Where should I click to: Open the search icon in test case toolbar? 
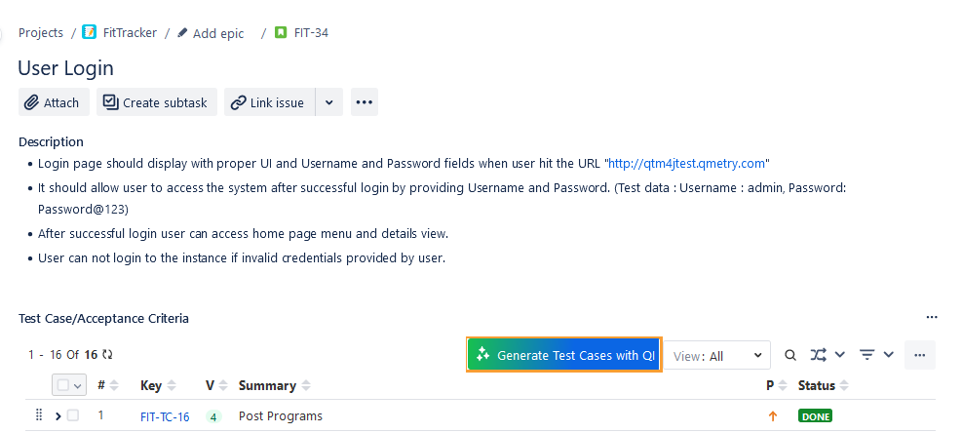click(790, 356)
